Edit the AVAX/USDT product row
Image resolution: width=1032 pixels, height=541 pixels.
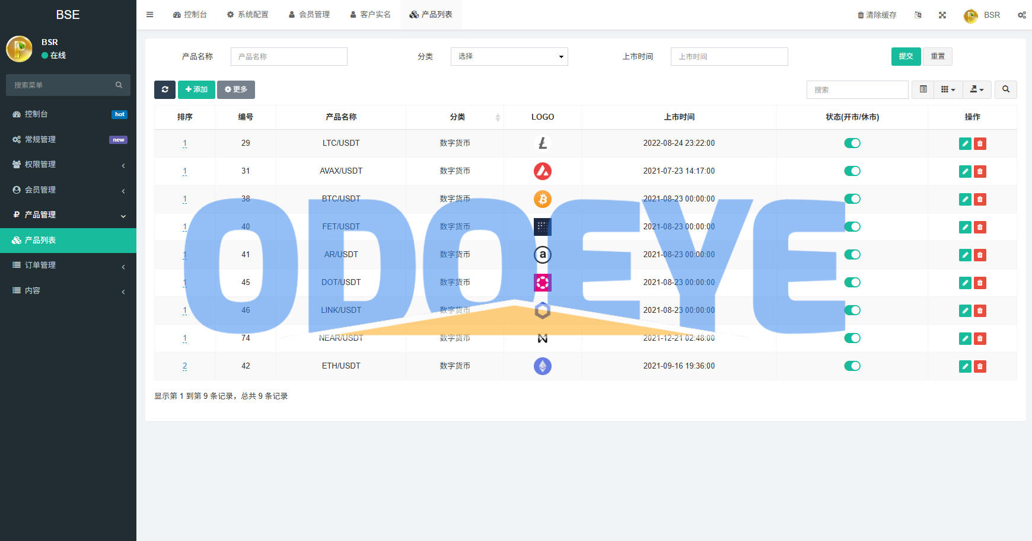point(965,171)
